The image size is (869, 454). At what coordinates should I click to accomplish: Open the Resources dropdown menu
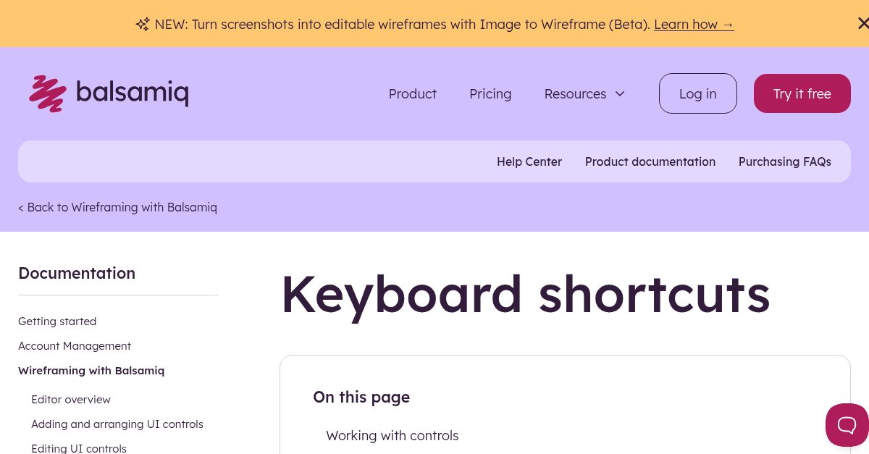pos(575,93)
